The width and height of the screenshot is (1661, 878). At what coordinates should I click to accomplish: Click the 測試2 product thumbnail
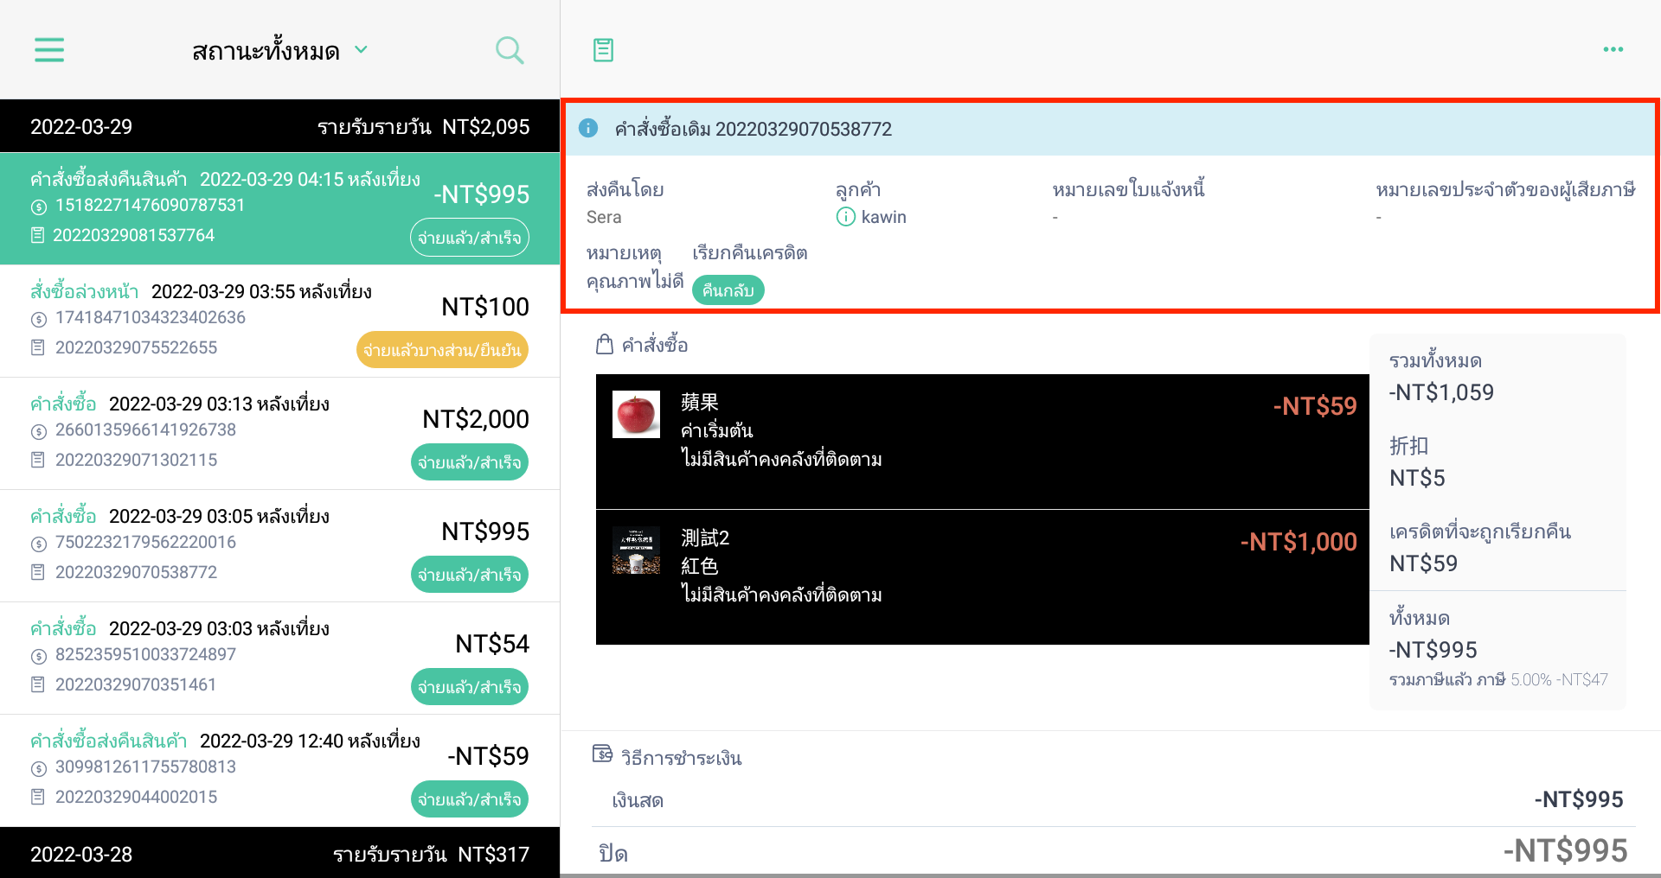636,550
